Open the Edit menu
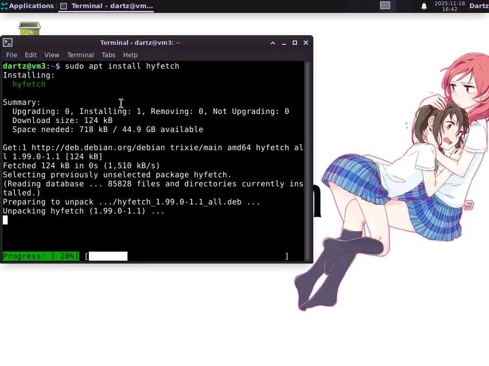 click(31, 55)
